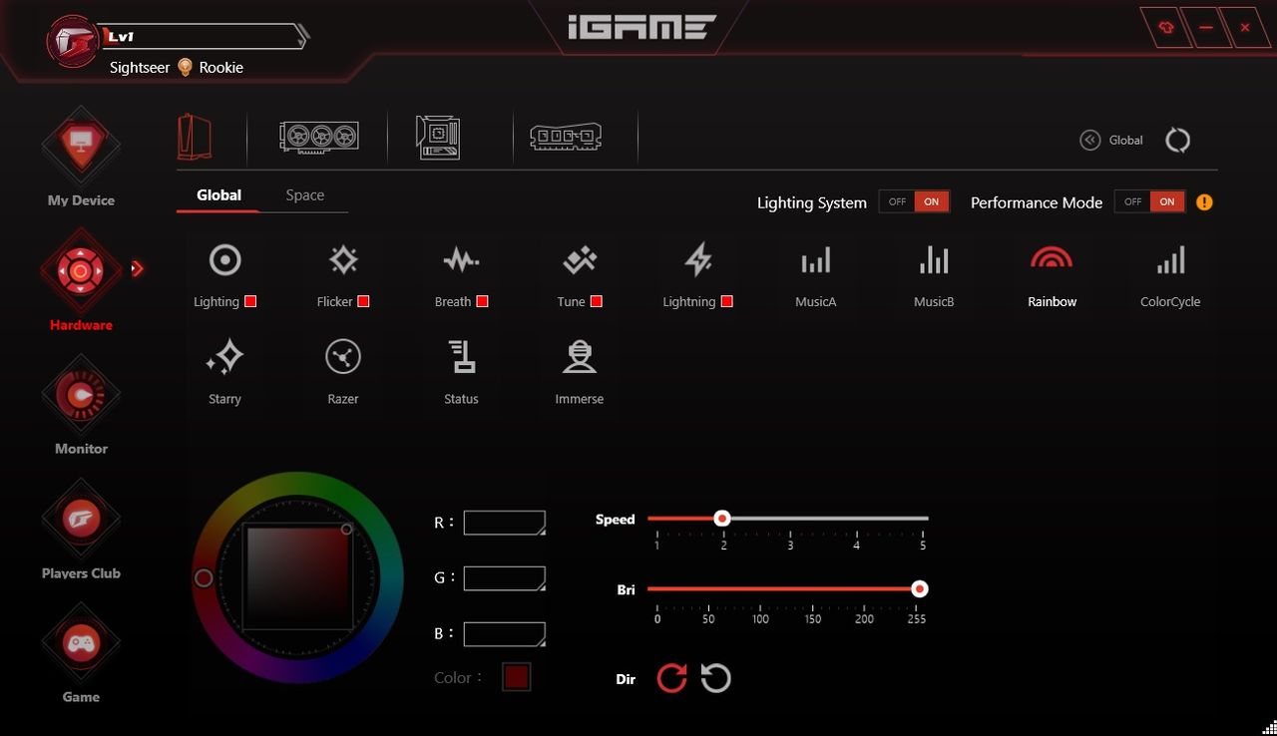Click the user avatar profile icon
The width and height of the screenshot is (1277, 736).
tap(72, 40)
